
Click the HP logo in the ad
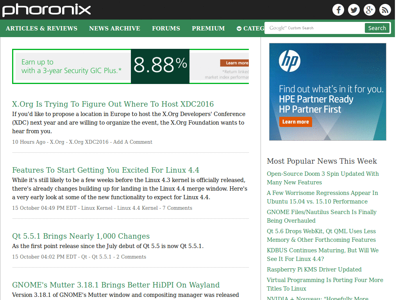point(289,61)
